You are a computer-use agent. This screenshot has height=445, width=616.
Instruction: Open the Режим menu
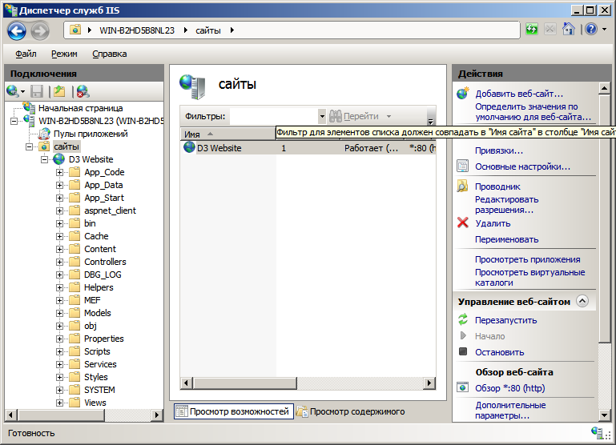click(64, 54)
